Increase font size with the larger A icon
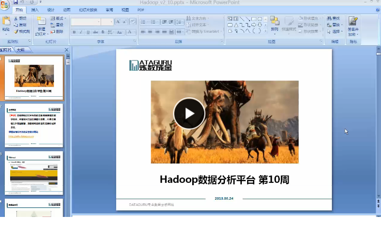381x228 pixels. (118, 22)
